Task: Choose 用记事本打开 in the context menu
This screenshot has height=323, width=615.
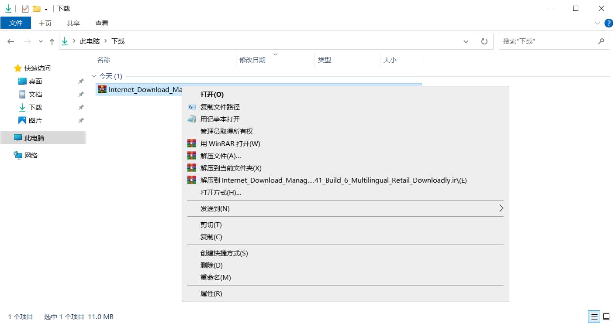Action: click(x=345, y=119)
